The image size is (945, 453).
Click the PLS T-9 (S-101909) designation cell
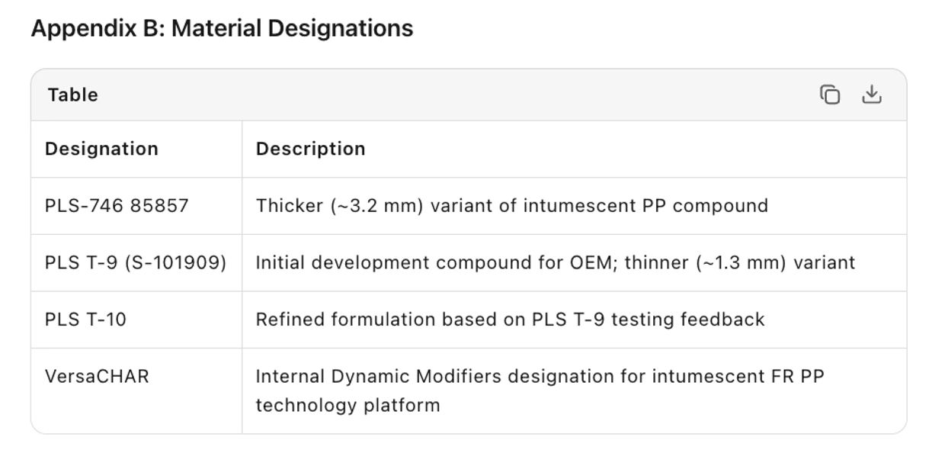tap(135, 263)
